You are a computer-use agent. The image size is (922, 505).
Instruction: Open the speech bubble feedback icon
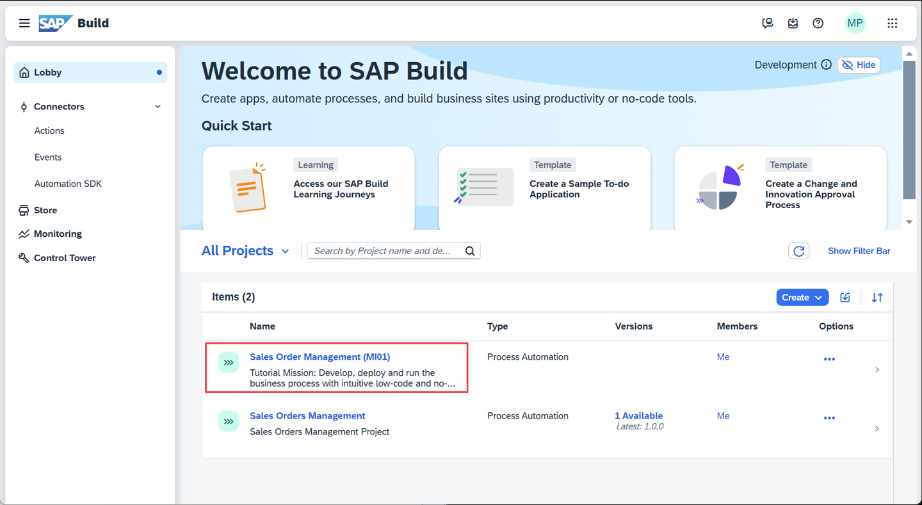click(x=768, y=23)
